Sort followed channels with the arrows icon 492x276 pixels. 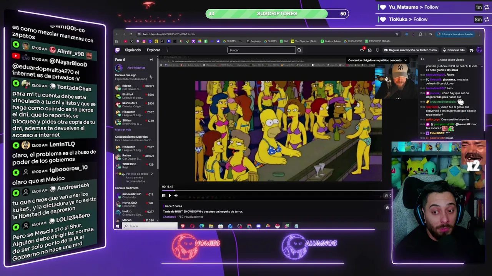click(151, 77)
